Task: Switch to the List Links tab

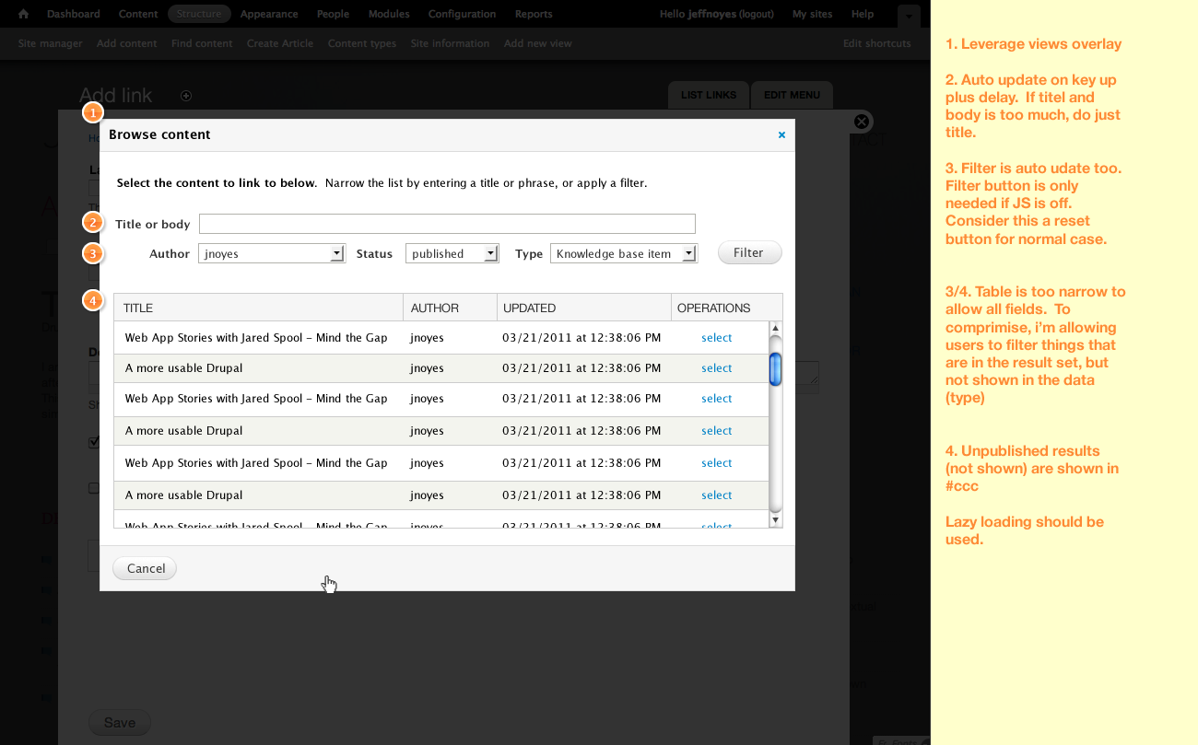Action: [x=709, y=95]
